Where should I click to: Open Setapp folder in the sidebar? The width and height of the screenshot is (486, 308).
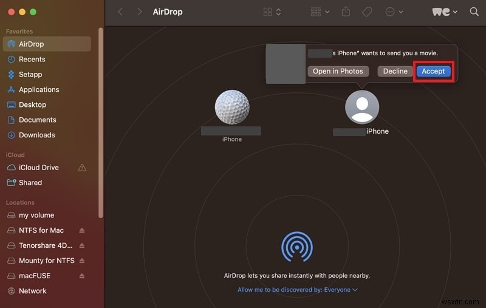pyautogui.click(x=47, y=74)
